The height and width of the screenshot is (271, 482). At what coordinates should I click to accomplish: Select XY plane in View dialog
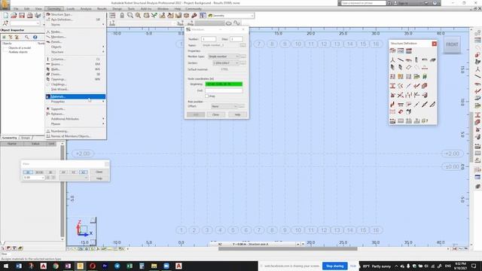point(63,172)
